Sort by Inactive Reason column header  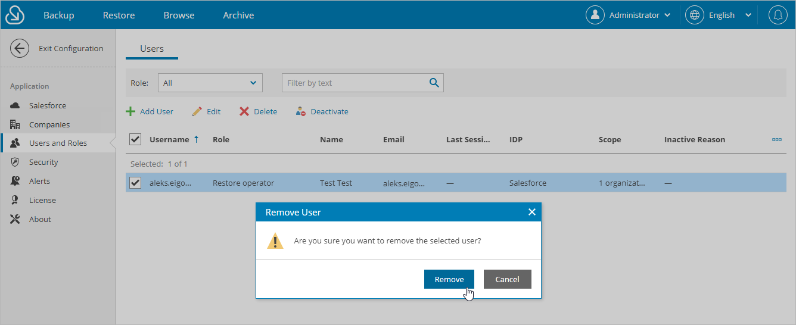(695, 139)
